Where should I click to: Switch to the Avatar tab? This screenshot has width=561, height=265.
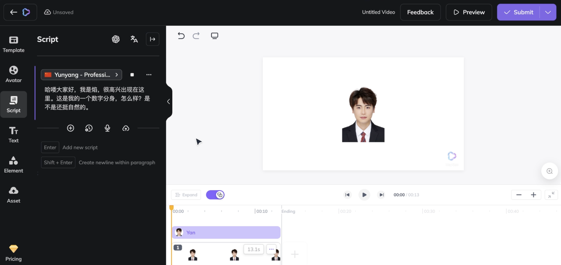pos(14,74)
